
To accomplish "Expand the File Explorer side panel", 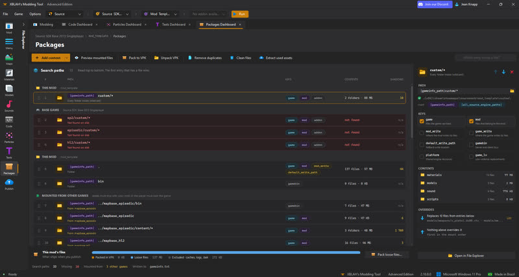I will pos(23,25).
